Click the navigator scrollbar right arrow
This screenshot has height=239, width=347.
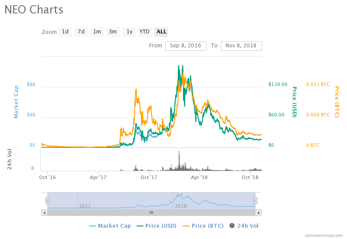pyautogui.click(x=259, y=212)
